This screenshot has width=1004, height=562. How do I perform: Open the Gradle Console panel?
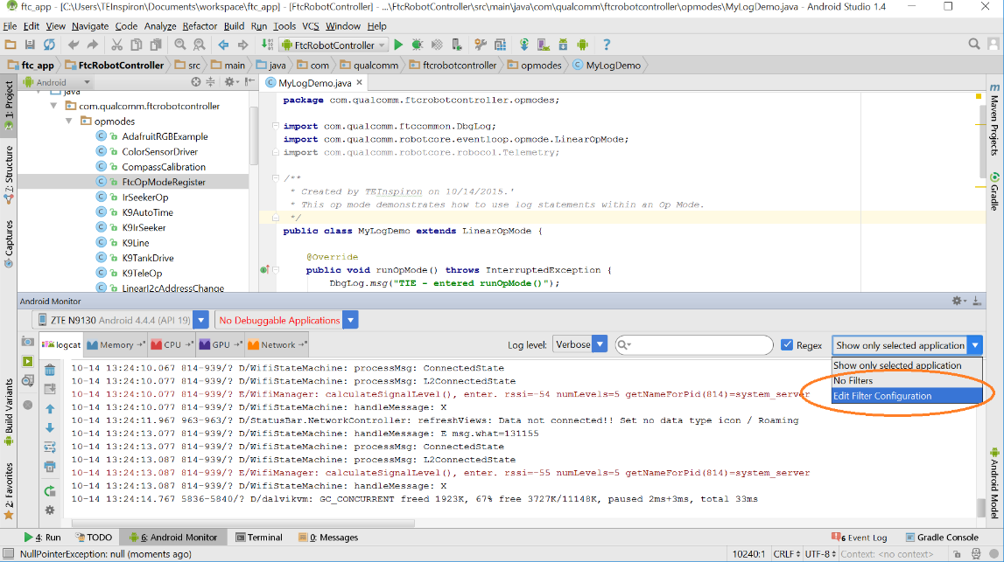coord(942,537)
